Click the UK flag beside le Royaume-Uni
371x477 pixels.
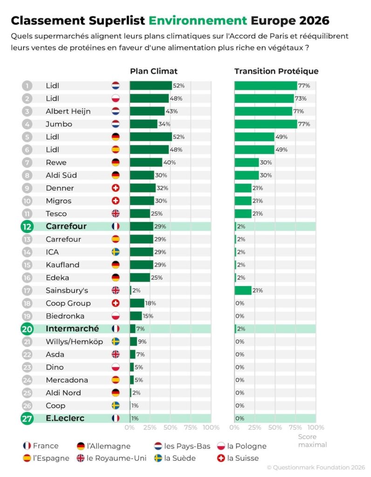click(x=81, y=458)
